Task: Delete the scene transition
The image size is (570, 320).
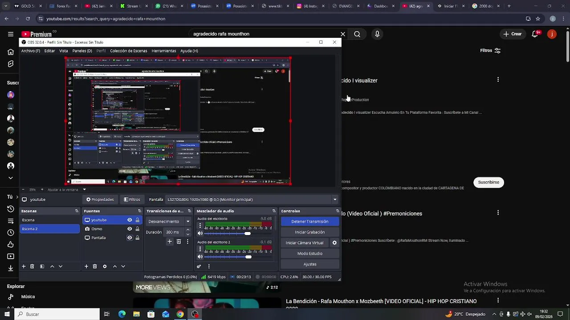Action: click(x=179, y=241)
